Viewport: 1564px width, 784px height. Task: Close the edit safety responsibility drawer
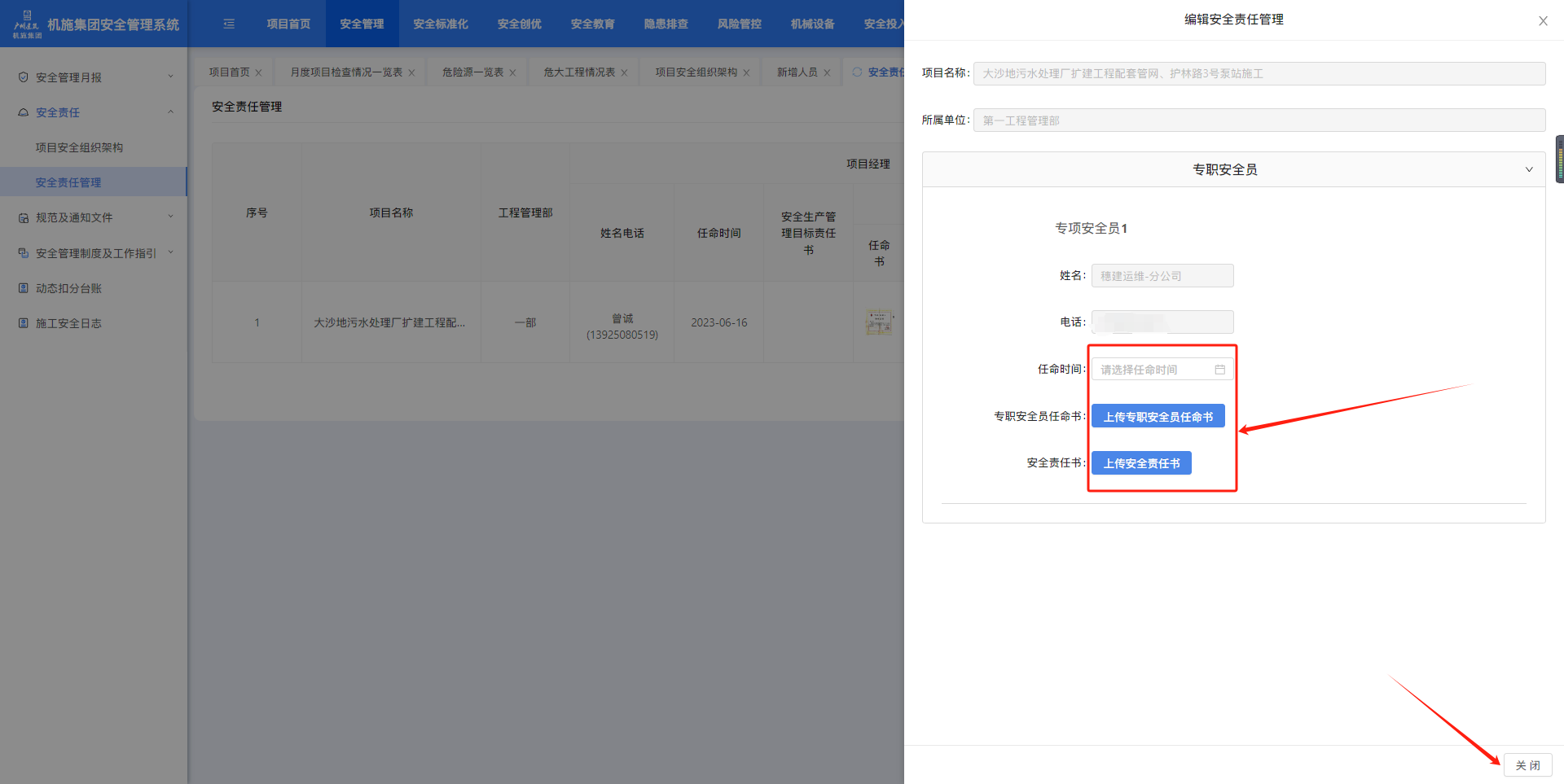(x=1543, y=21)
